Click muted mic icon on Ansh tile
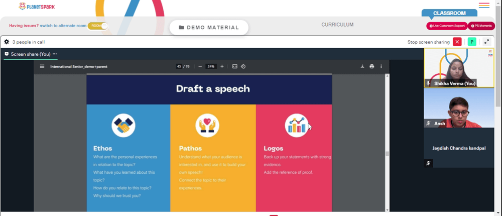502x216 pixels. click(x=428, y=123)
